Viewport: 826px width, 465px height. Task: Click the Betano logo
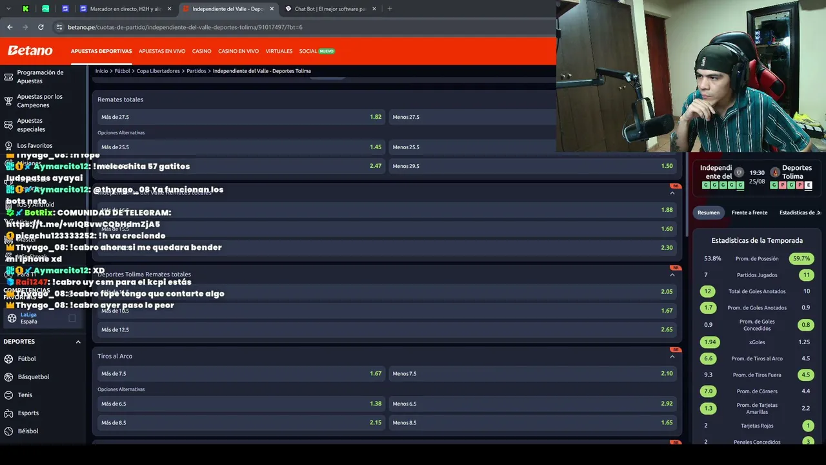[x=30, y=50]
